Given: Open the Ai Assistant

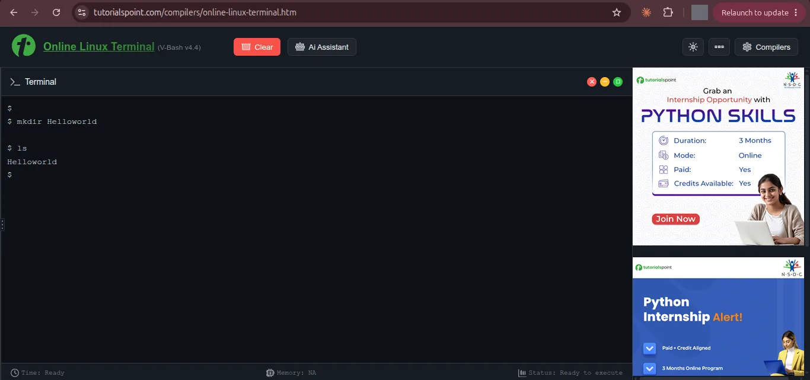Looking at the screenshot, I should point(322,47).
